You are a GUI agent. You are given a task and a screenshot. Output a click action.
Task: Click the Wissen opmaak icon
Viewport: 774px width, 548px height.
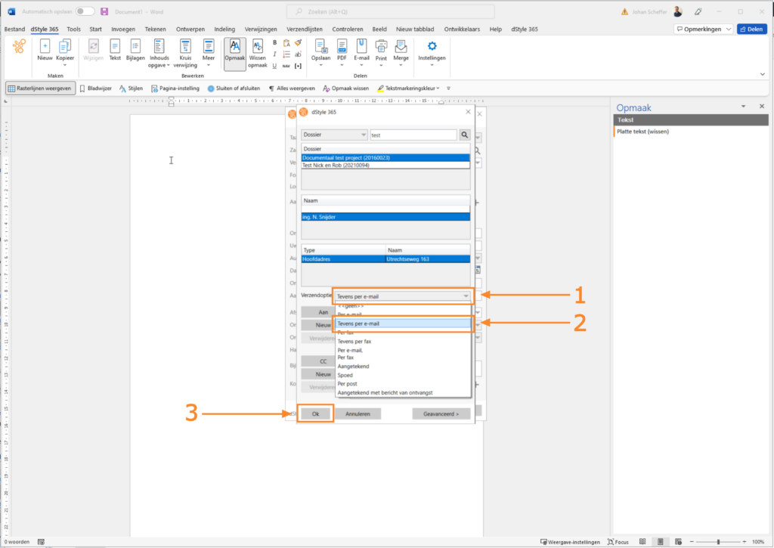[x=258, y=46]
